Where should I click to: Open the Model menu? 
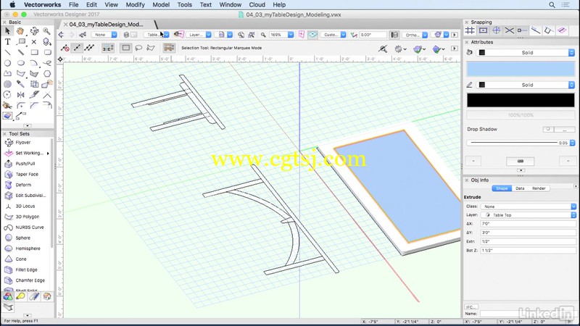161,5
